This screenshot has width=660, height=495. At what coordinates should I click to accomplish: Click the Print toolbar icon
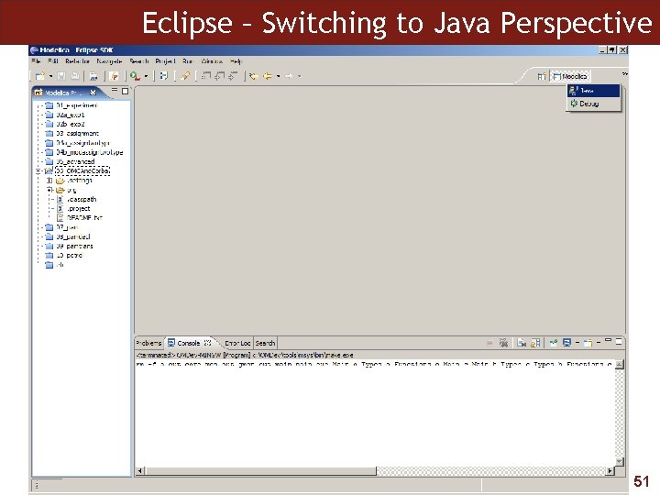point(75,76)
